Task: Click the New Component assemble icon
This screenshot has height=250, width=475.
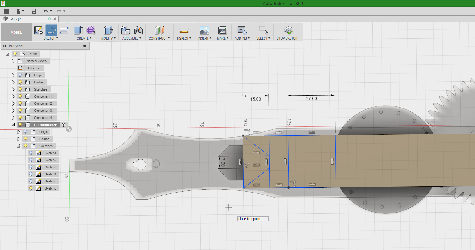Action: pyautogui.click(x=126, y=30)
